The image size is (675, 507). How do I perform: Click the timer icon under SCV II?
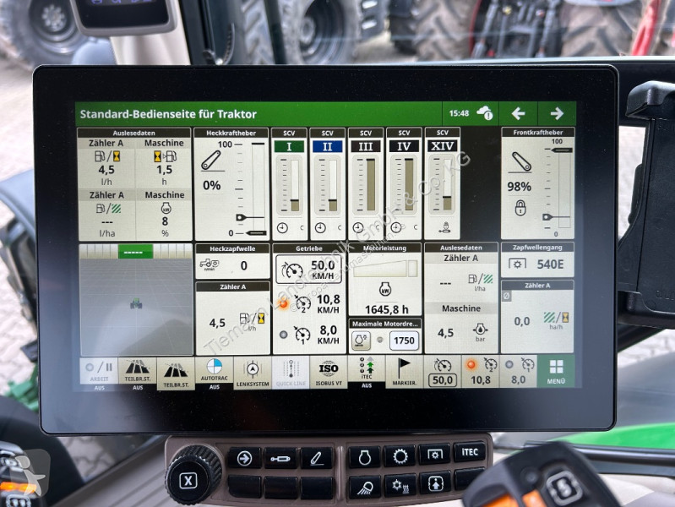pos(320,228)
